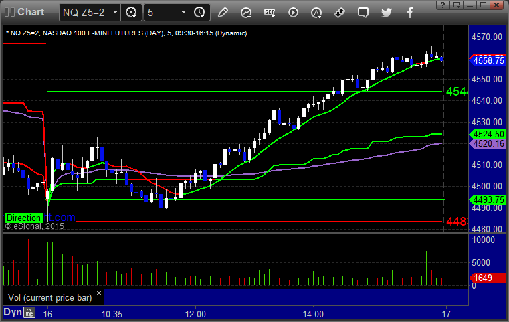Click the green 4493.75 price tag
Viewport: 509px width, 322px height.
(x=488, y=199)
